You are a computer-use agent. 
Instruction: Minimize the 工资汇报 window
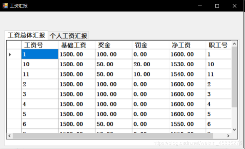[x=200, y=6]
